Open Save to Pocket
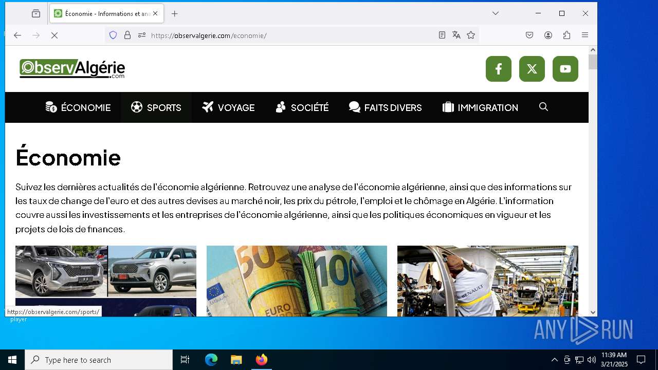 point(529,35)
